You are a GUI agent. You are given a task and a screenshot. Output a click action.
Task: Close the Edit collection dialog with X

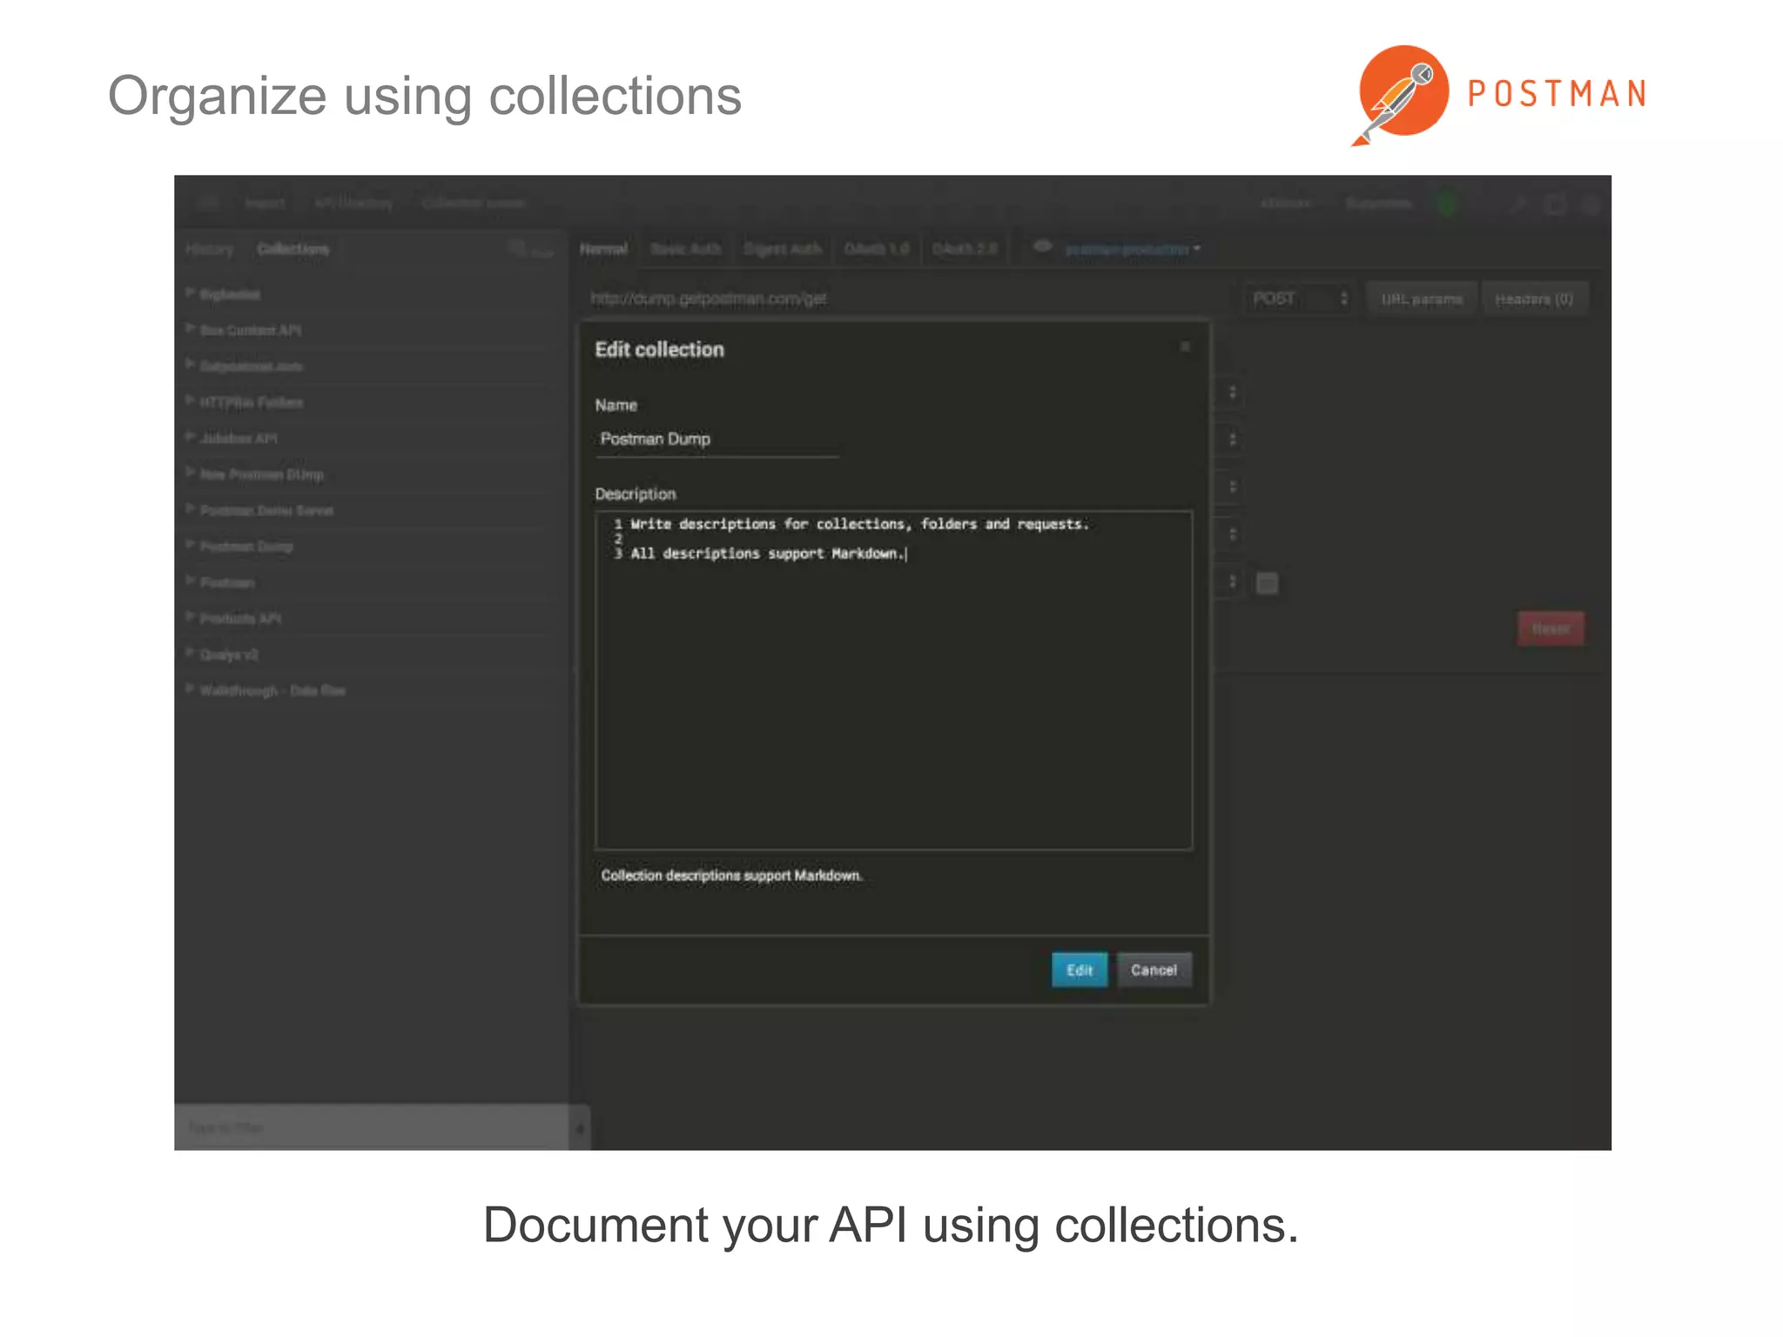1185,346
